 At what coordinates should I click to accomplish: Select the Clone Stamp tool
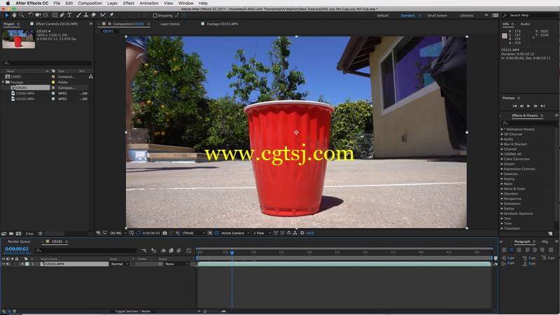(86, 15)
